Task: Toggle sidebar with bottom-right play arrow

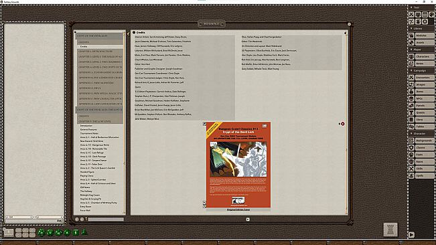Action: [411, 235]
